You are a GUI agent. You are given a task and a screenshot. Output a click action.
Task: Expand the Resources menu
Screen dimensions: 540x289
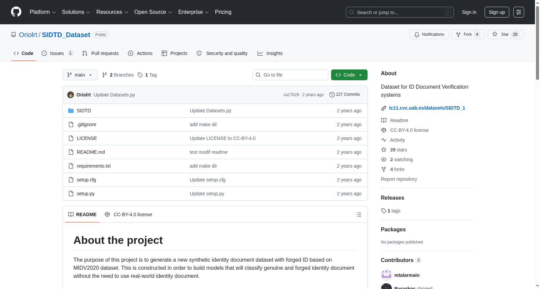coord(112,12)
